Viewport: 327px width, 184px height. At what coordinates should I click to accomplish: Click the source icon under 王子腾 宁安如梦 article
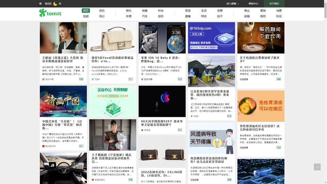(x=93, y=180)
